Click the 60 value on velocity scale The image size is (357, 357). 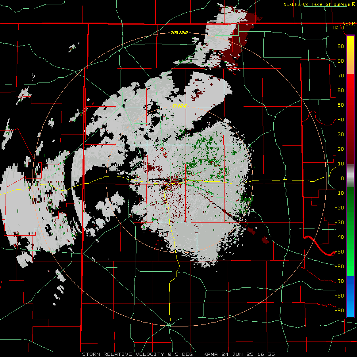pyautogui.click(x=341, y=90)
